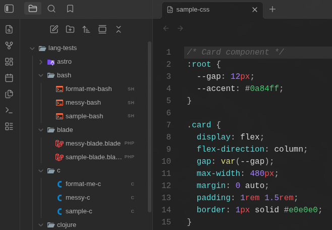Collapse the clojure folder
This screenshot has width=332, height=230.
click(x=41, y=225)
